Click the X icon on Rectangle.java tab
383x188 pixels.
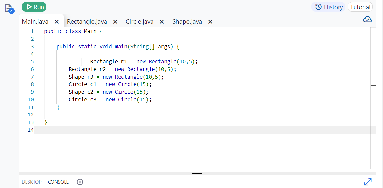115,21
